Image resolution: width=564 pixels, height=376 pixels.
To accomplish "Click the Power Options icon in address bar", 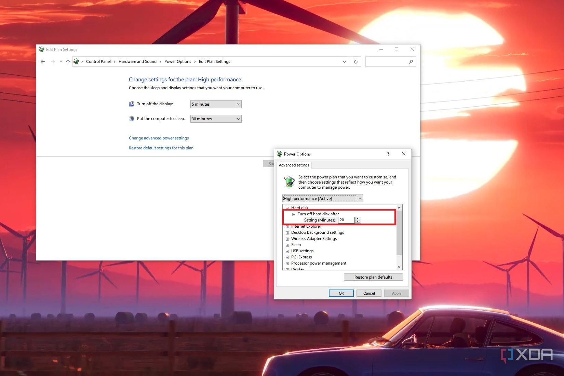I will tap(76, 62).
